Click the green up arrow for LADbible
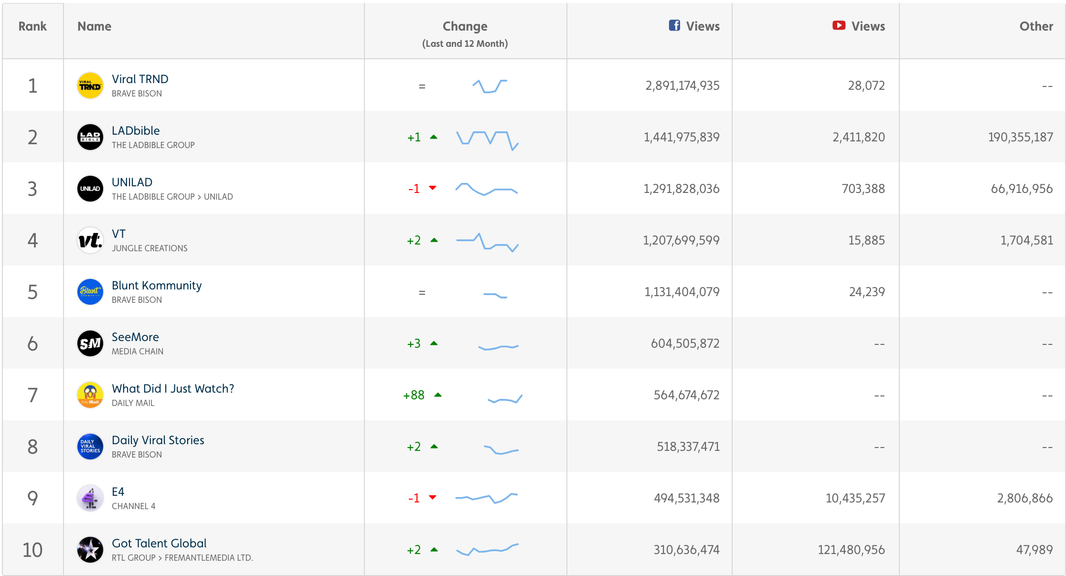Screen dimensions: 1066x576 point(434,137)
